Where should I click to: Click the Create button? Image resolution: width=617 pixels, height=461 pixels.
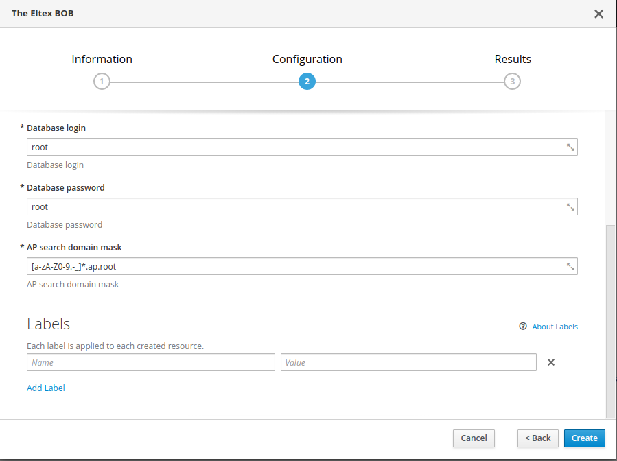585,438
